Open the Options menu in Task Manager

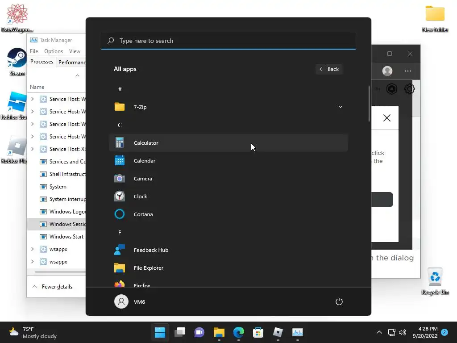coord(54,51)
